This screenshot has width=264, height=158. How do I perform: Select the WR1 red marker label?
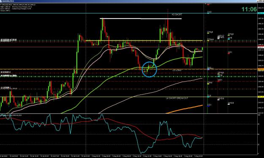click(x=220, y=80)
